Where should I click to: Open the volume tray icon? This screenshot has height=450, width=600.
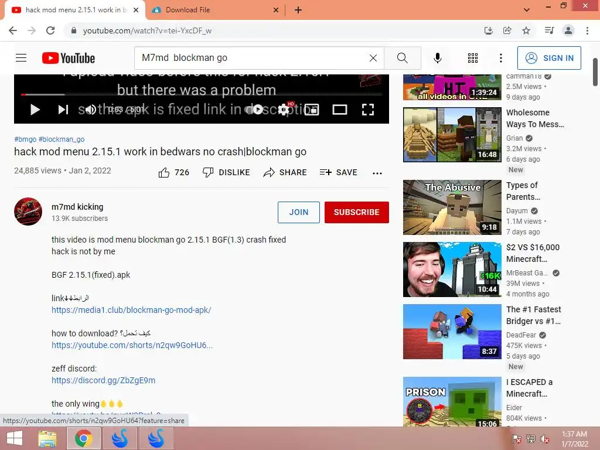(544, 439)
